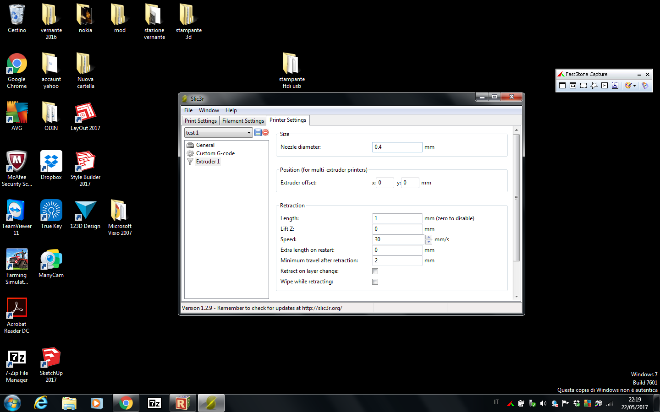The height and width of the screenshot is (412, 660).
Task: Capture active window in FastStone Capture
Action: tap(562, 86)
